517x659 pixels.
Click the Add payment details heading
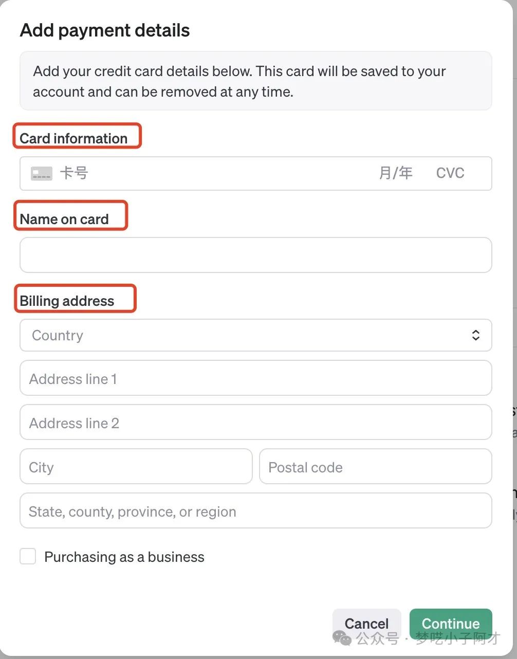click(x=105, y=31)
